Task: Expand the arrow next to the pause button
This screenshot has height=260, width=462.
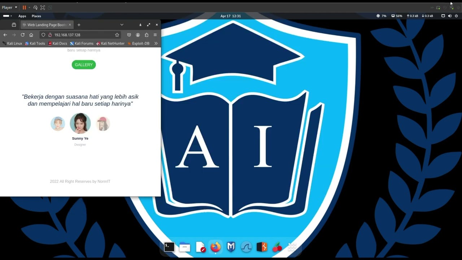Action: click(29, 8)
